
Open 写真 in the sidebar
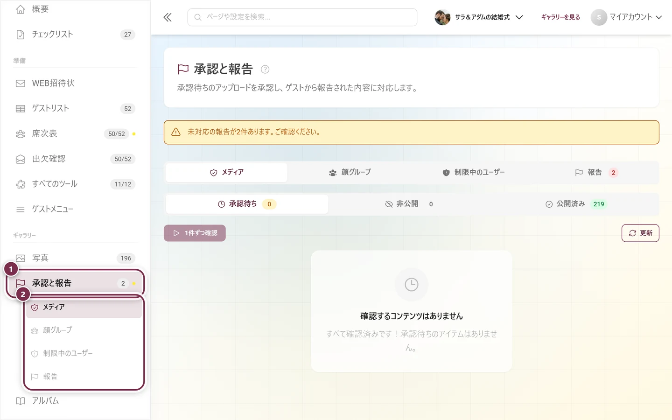tap(76, 258)
